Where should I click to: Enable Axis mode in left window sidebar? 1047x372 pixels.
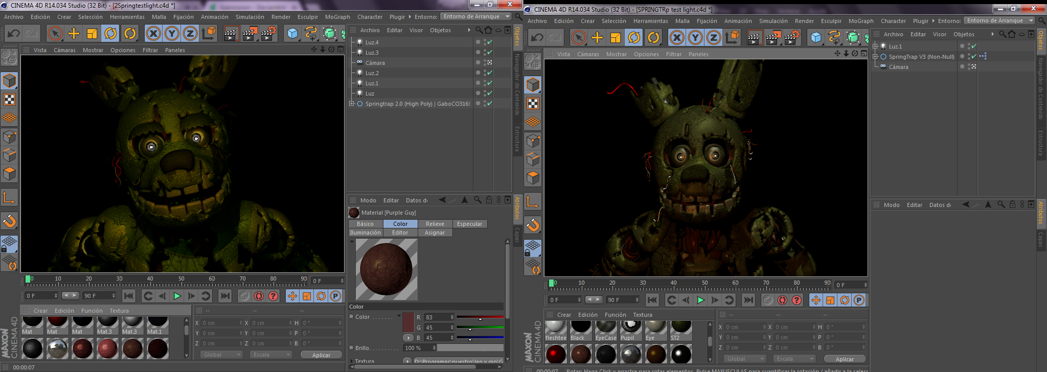pyautogui.click(x=9, y=197)
